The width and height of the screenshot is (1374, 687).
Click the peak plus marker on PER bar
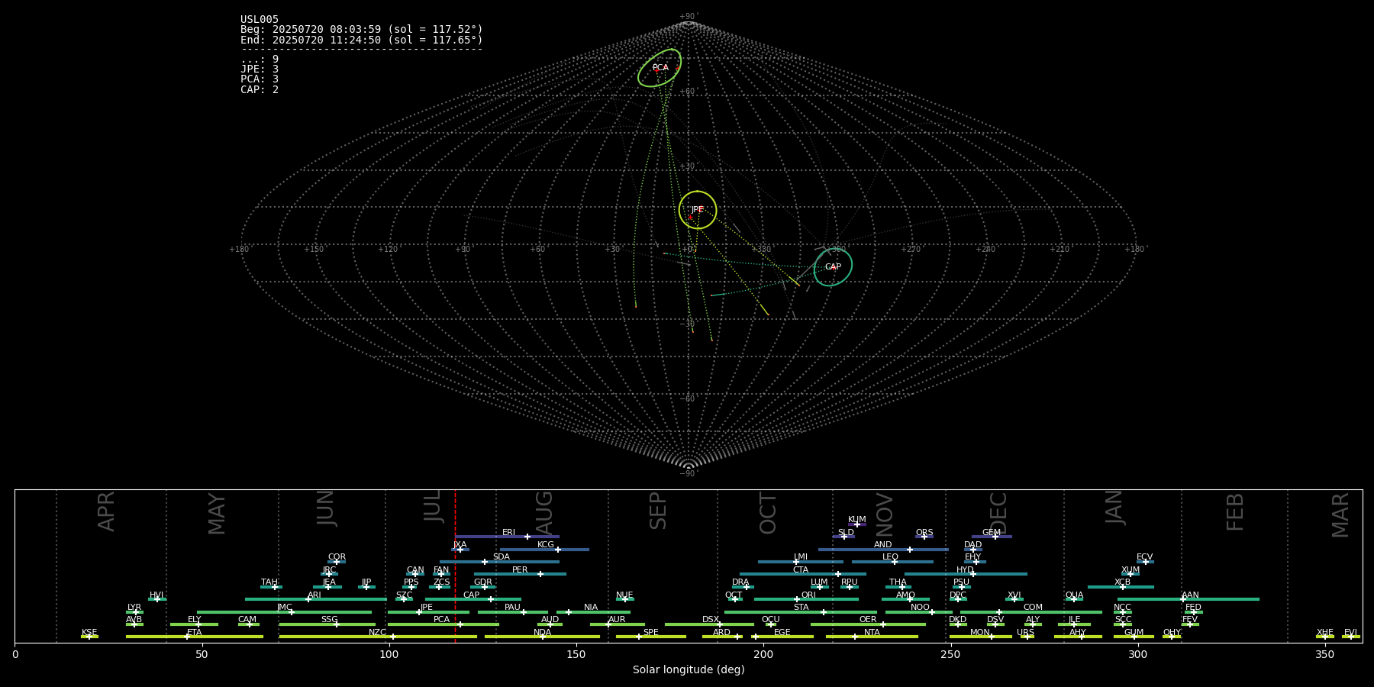pos(540,574)
